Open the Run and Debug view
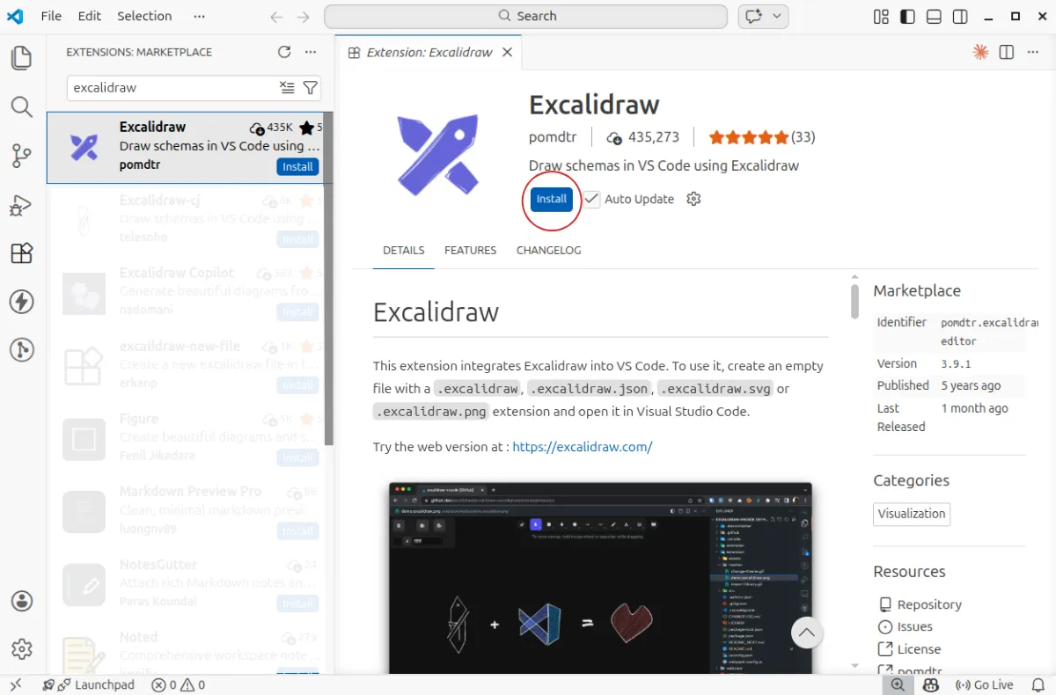 click(21, 206)
